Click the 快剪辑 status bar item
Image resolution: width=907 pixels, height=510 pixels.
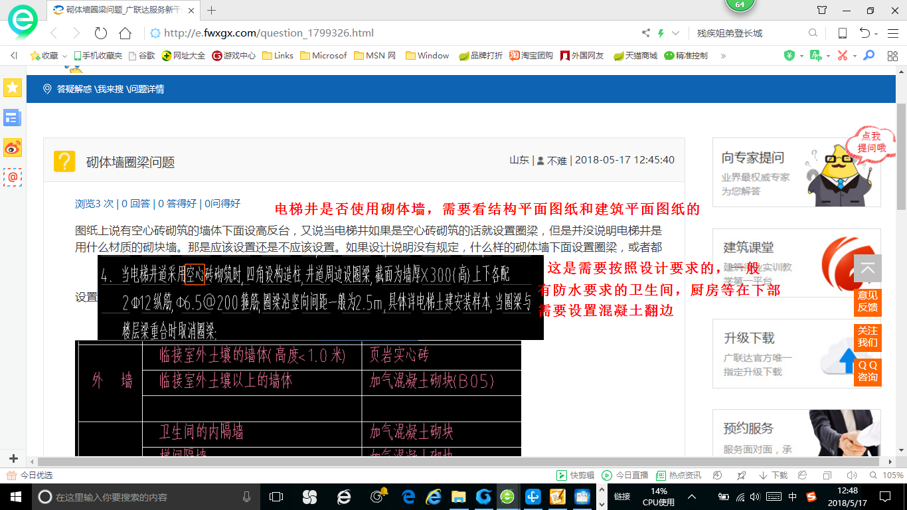[575, 475]
